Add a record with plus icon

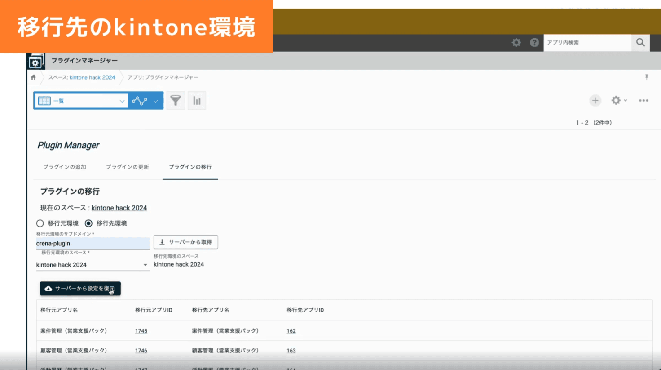tap(595, 101)
